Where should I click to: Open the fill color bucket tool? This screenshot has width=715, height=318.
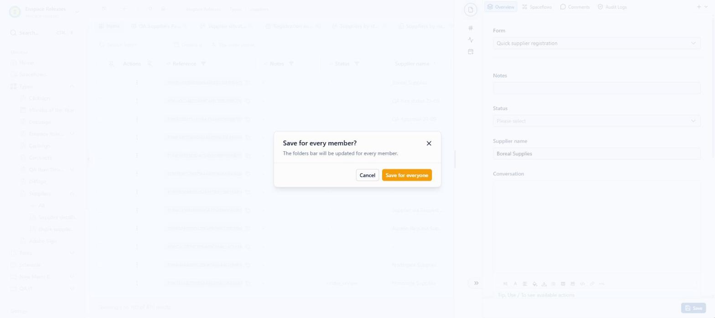pos(534,284)
